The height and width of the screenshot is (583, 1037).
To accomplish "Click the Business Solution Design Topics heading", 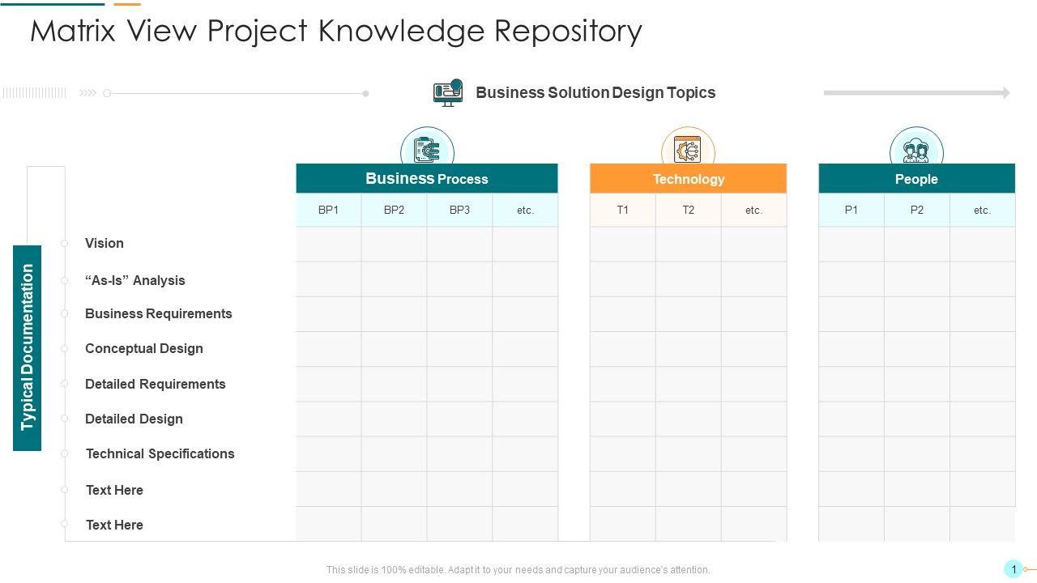I will click(595, 92).
